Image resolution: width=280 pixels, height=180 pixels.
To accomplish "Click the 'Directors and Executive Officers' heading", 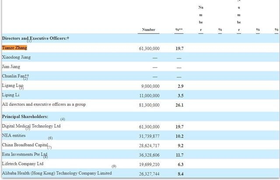I will (35, 38).
